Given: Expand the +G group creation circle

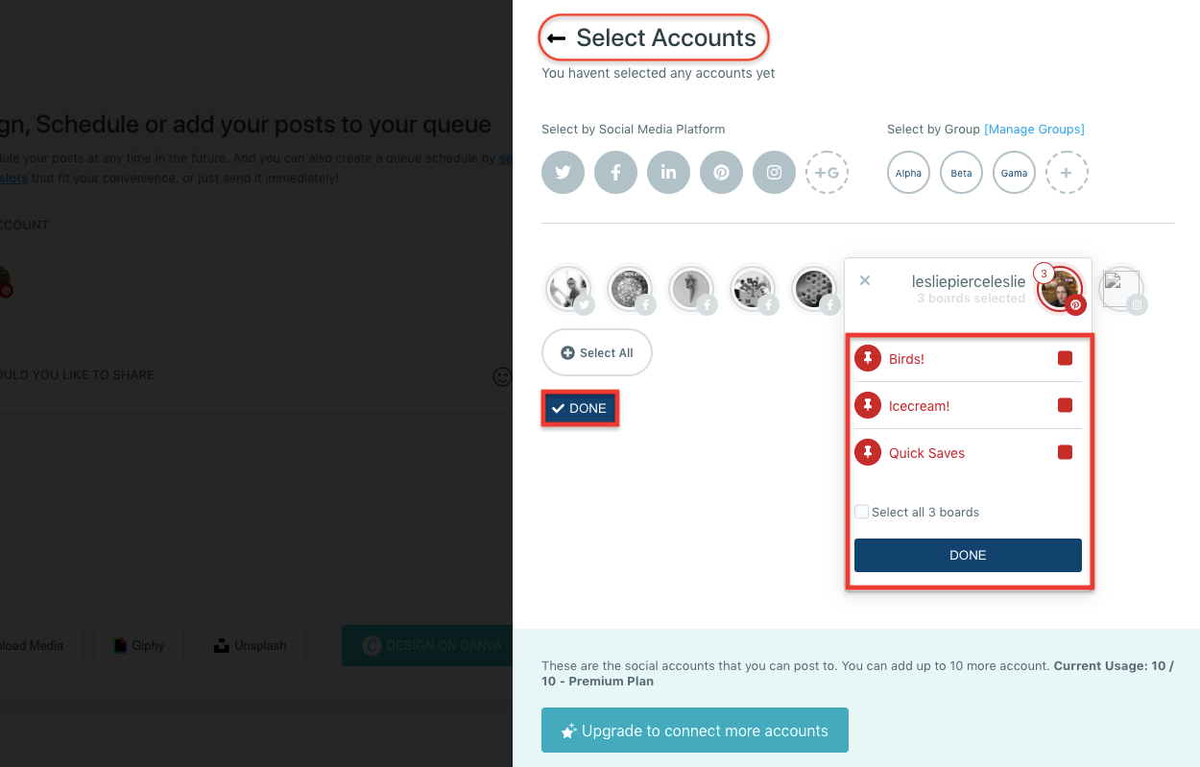Looking at the screenshot, I should 827,172.
